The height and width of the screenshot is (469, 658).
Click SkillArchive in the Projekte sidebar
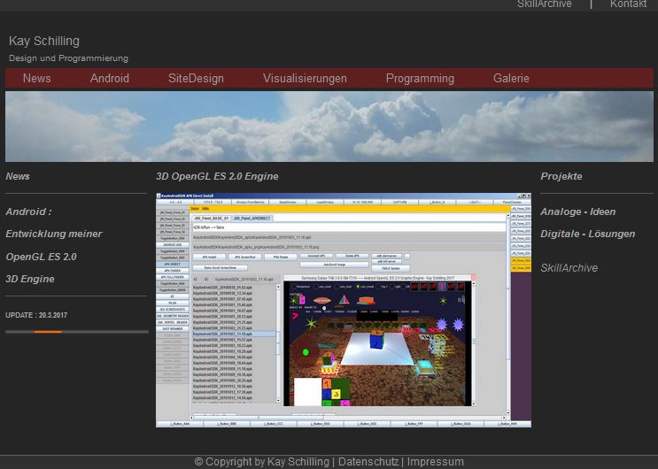click(569, 267)
